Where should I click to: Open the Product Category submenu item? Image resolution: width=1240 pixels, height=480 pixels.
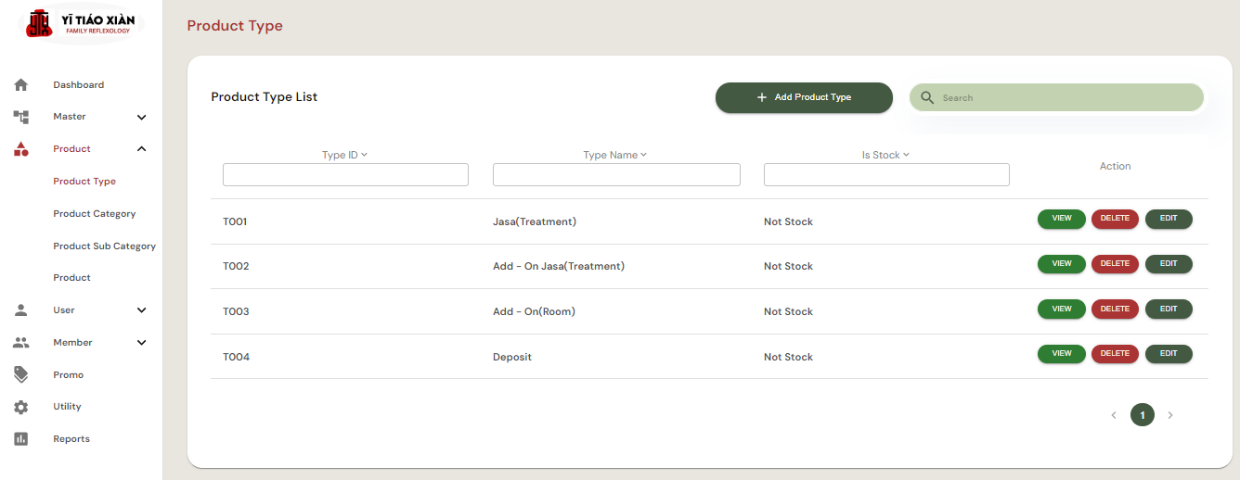pos(95,214)
